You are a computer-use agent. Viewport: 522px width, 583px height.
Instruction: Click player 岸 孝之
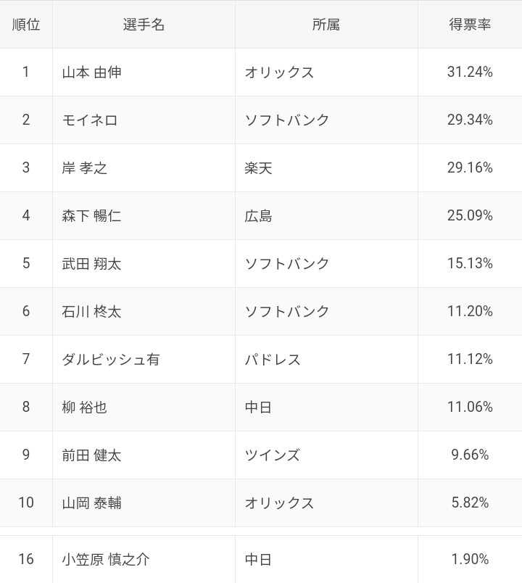pos(85,168)
